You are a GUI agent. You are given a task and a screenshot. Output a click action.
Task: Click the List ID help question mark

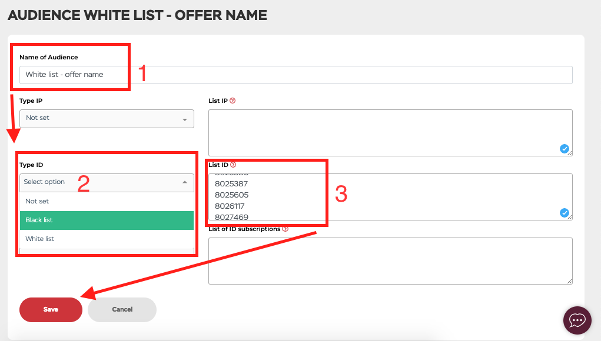point(233,165)
